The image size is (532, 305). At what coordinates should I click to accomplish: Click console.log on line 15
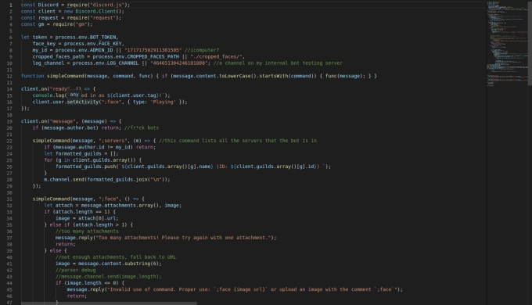click(49, 95)
